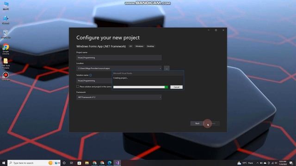Close the Configure project window
296x166 pixels.
click(x=223, y=30)
